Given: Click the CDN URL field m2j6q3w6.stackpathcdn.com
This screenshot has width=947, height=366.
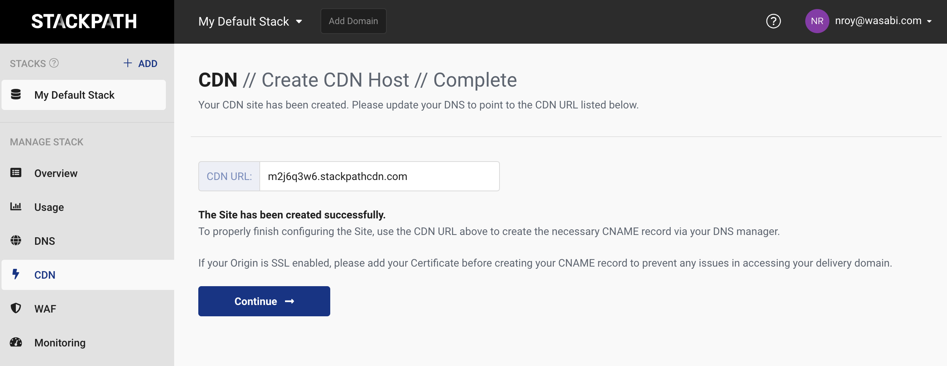Looking at the screenshot, I should click(x=380, y=176).
